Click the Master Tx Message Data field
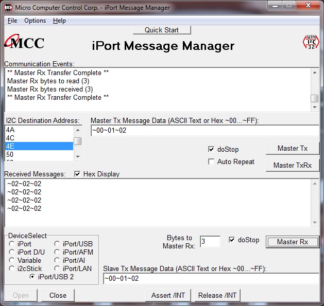Viewport: 324px width, 306px height. [205, 131]
